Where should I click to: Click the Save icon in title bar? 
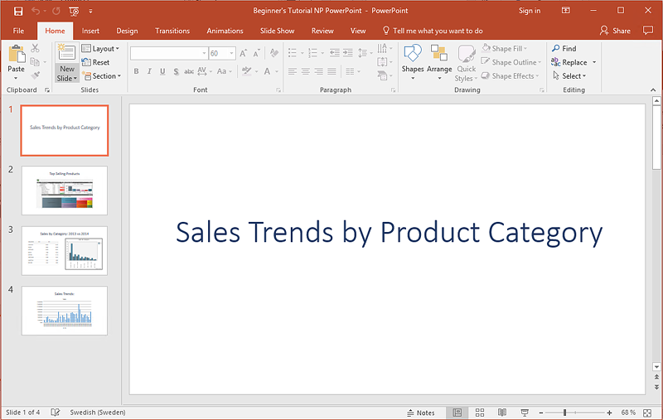tap(18, 11)
